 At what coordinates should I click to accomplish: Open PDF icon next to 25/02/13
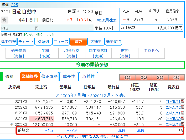(182, 125)
